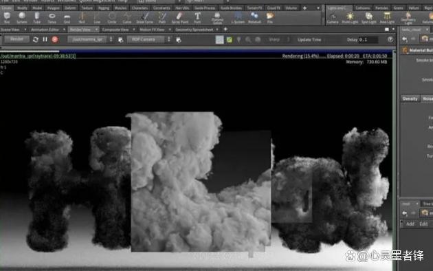Stop the render with red button

55,39
